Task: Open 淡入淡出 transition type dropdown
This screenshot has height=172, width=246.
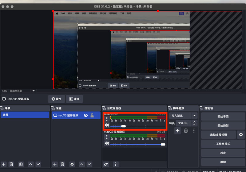Action: tap(183, 116)
